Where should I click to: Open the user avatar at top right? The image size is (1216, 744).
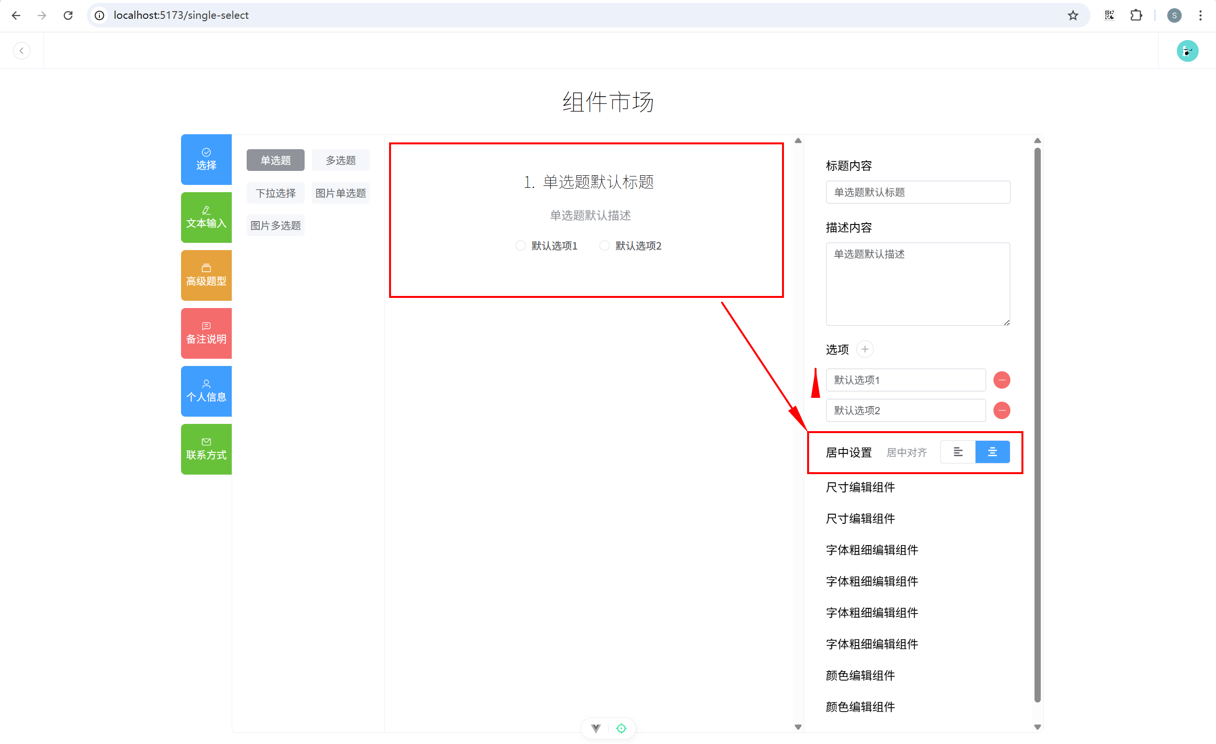coord(1187,51)
